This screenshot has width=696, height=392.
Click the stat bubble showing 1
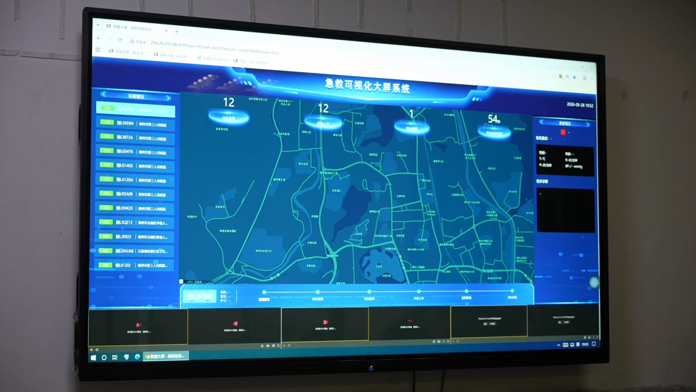(411, 122)
